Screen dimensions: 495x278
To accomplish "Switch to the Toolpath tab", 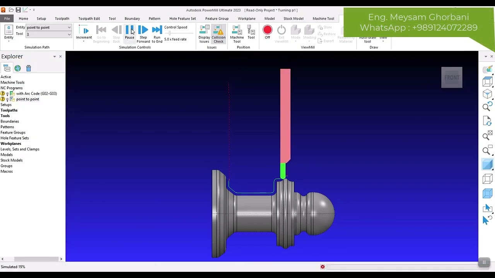I will (x=62, y=19).
